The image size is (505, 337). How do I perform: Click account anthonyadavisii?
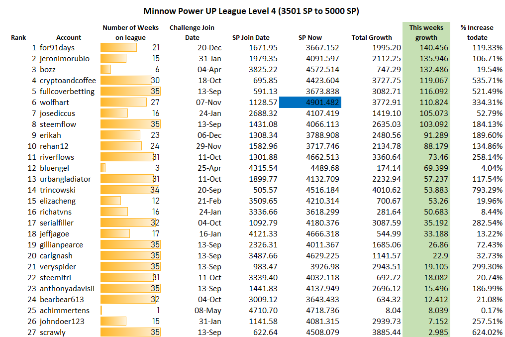pos(67,289)
